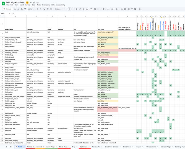Toggle strikethrough formatting

[x=83, y=9]
